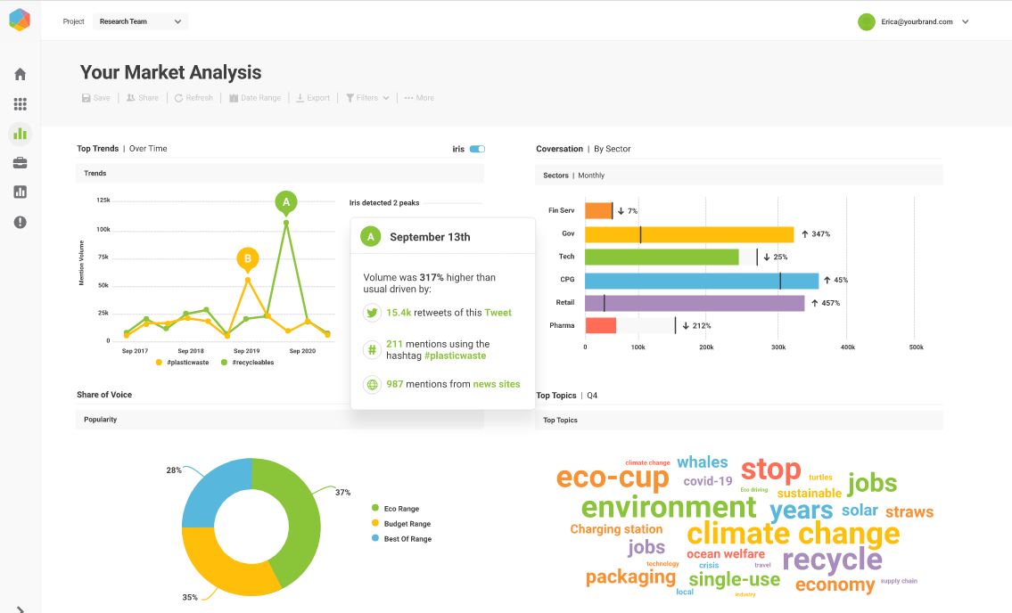Open the apps grid icon in the sidebar
1012x613 pixels.
pyautogui.click(x=19, y=103)
